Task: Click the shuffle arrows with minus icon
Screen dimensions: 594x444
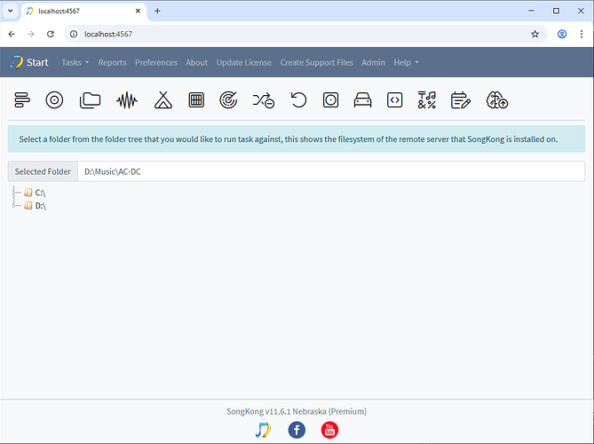Action: point(264,100)
